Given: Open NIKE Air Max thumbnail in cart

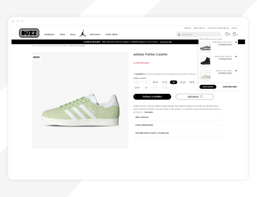Looking at the screenshot, I should click(205, 47).
